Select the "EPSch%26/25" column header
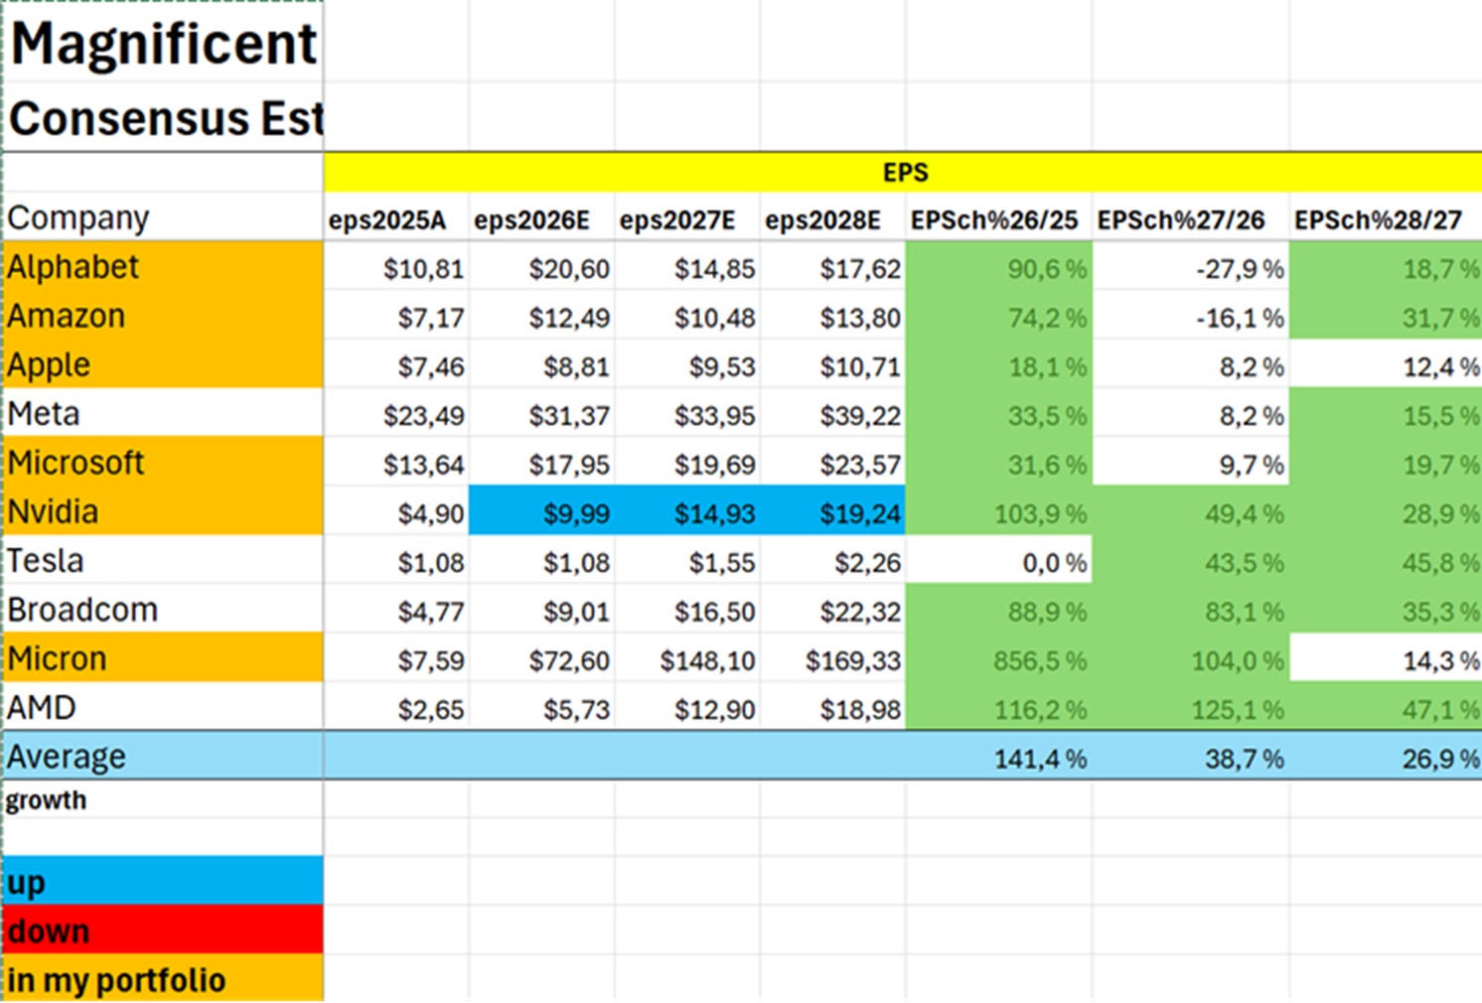 [998, 218]
